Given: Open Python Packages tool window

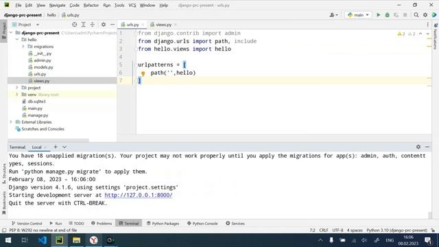Looking at the screenshot, I should click(x=163, y=223).
